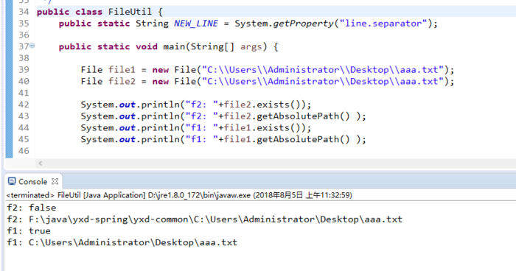
Task: Click the class name FileUtil on line 34
Action: (130, 12)
